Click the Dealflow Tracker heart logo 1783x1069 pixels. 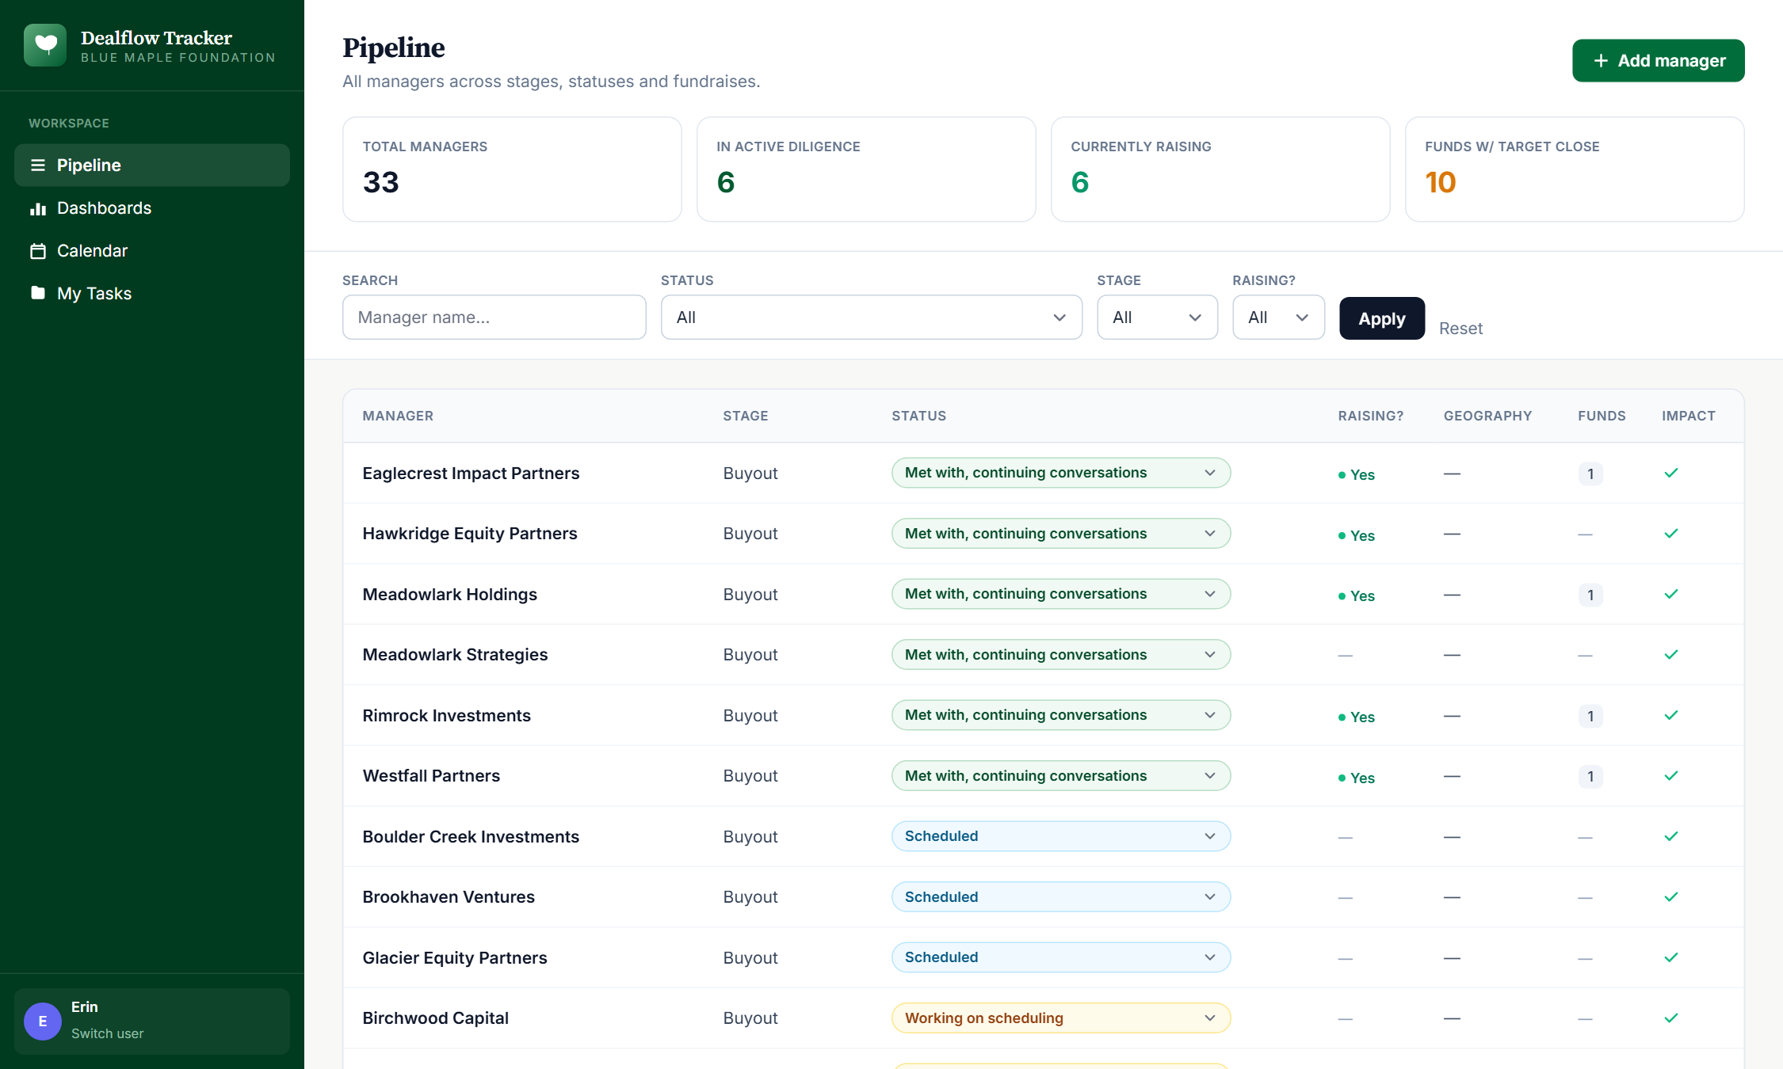pos(45,45)
